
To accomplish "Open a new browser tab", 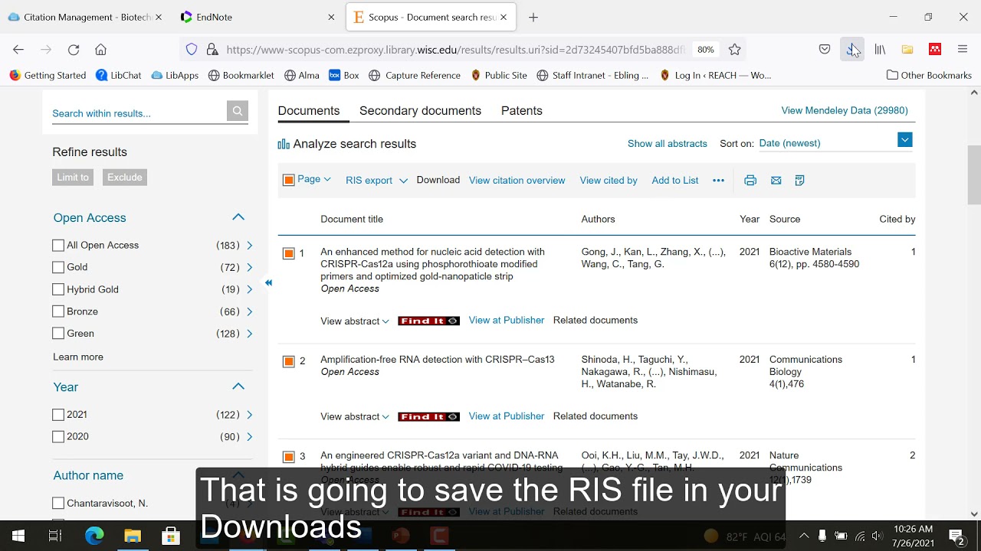I will tap(533, 17).
